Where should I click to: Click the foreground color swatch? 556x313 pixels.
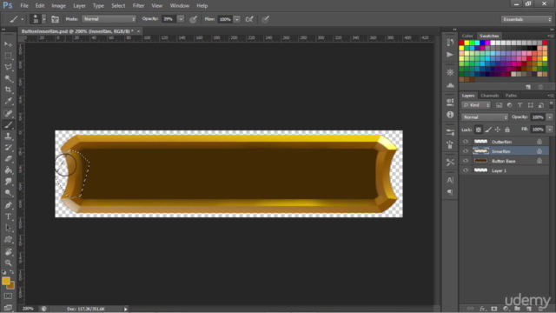[5, 281]
